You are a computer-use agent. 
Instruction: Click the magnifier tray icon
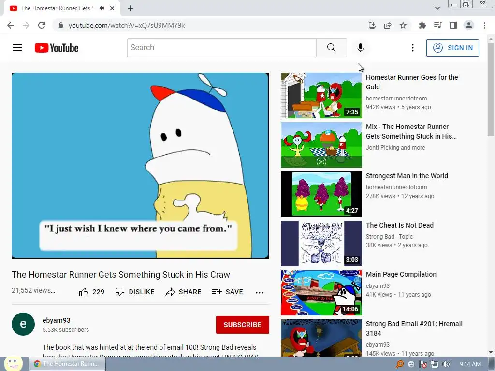point(400,364)
